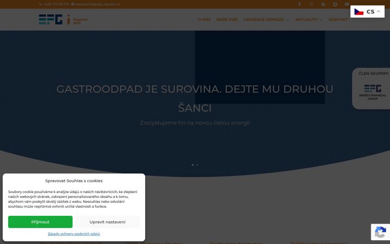This screenshot has width=390, height=244.
Task: Click the reCAPTCHA badge
Action: coord(380,232)
